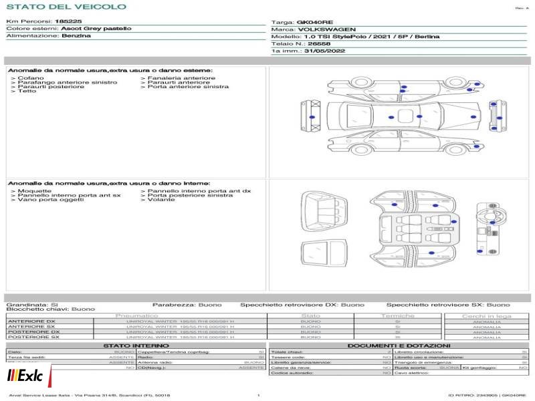Select the 'Antenna radio' row

tap(201, 362)
